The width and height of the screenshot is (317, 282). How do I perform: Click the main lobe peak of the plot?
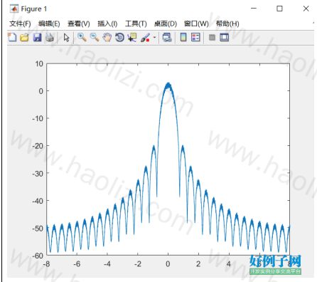(168, 84)
